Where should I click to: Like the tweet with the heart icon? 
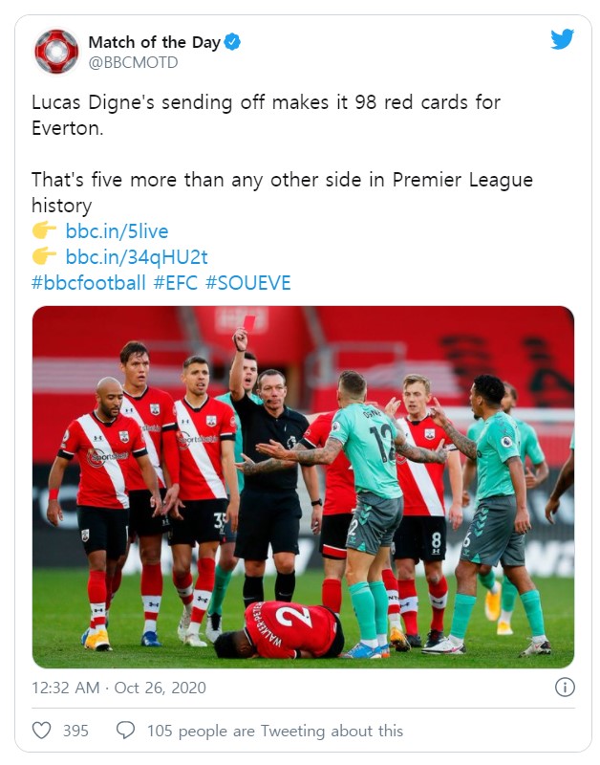(x=41, y=731)
